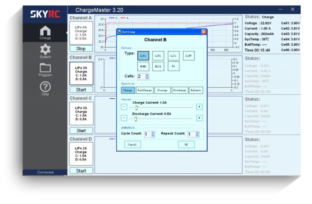Screen dimensions: 312x204
Task: Select LiFe battery type
Action: coord(158,56)
